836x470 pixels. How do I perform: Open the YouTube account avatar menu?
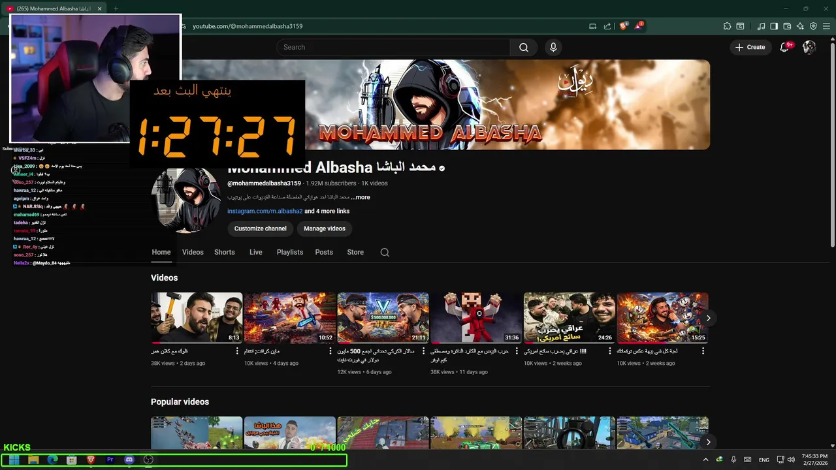click(x=809, y=47)
